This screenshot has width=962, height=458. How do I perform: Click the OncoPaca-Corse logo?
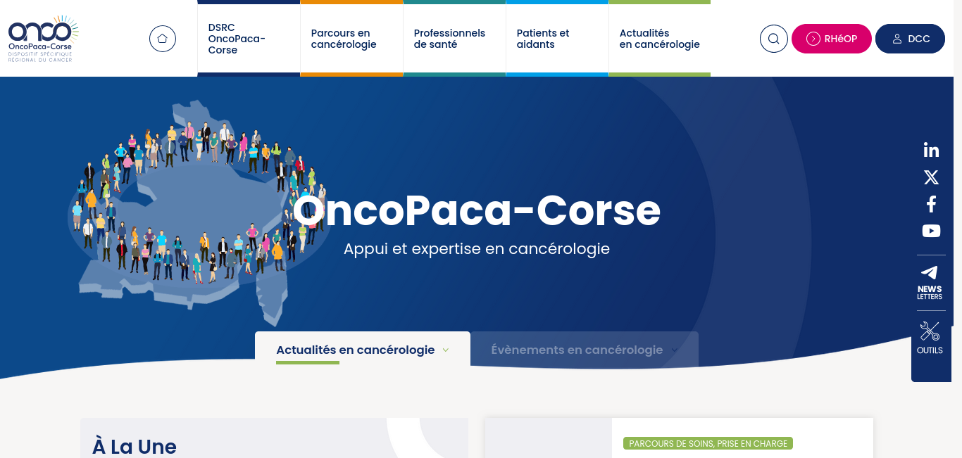click(43, 39)
